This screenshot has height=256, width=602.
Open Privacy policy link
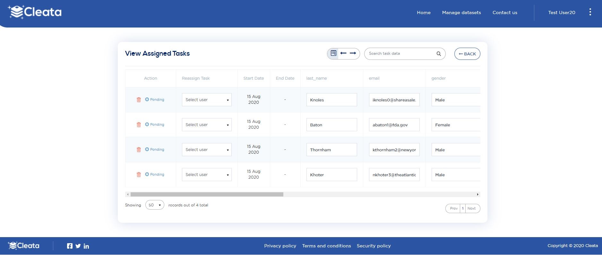[280, 246]
